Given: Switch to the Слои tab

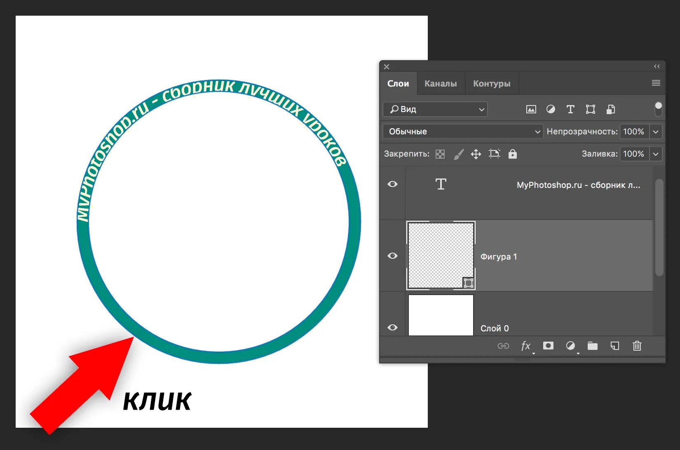Looking at the screenshot, I should tap(398, 84).
